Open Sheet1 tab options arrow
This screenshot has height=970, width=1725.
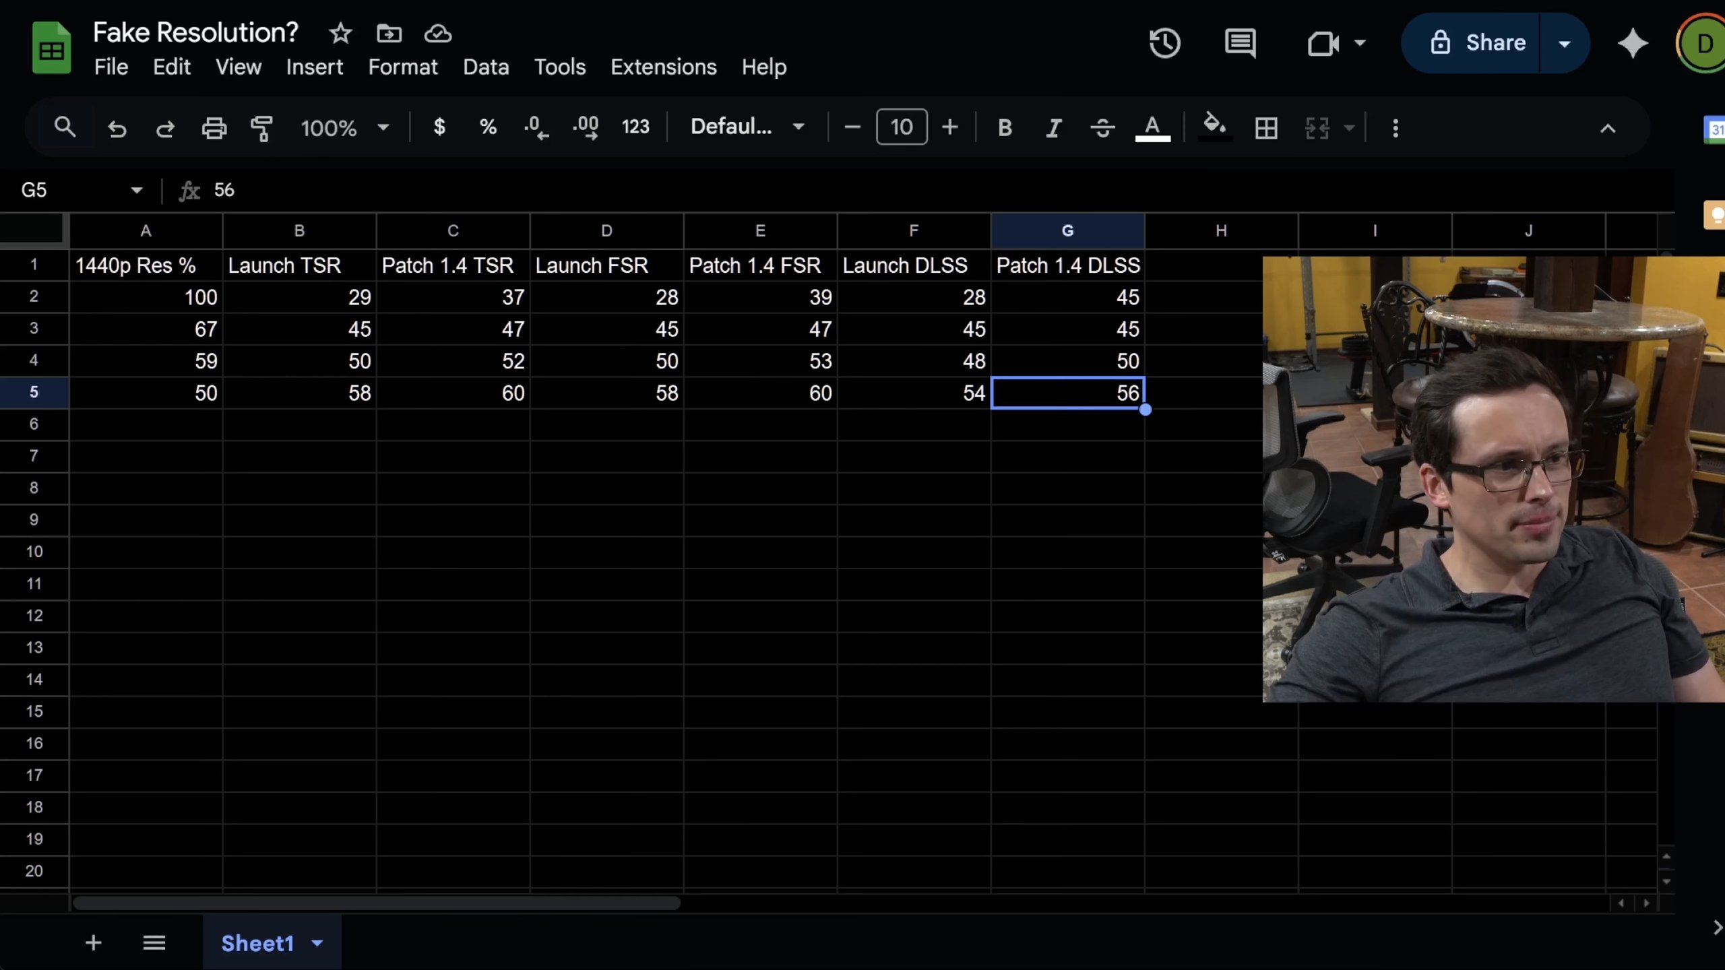[x=317, y=943]
